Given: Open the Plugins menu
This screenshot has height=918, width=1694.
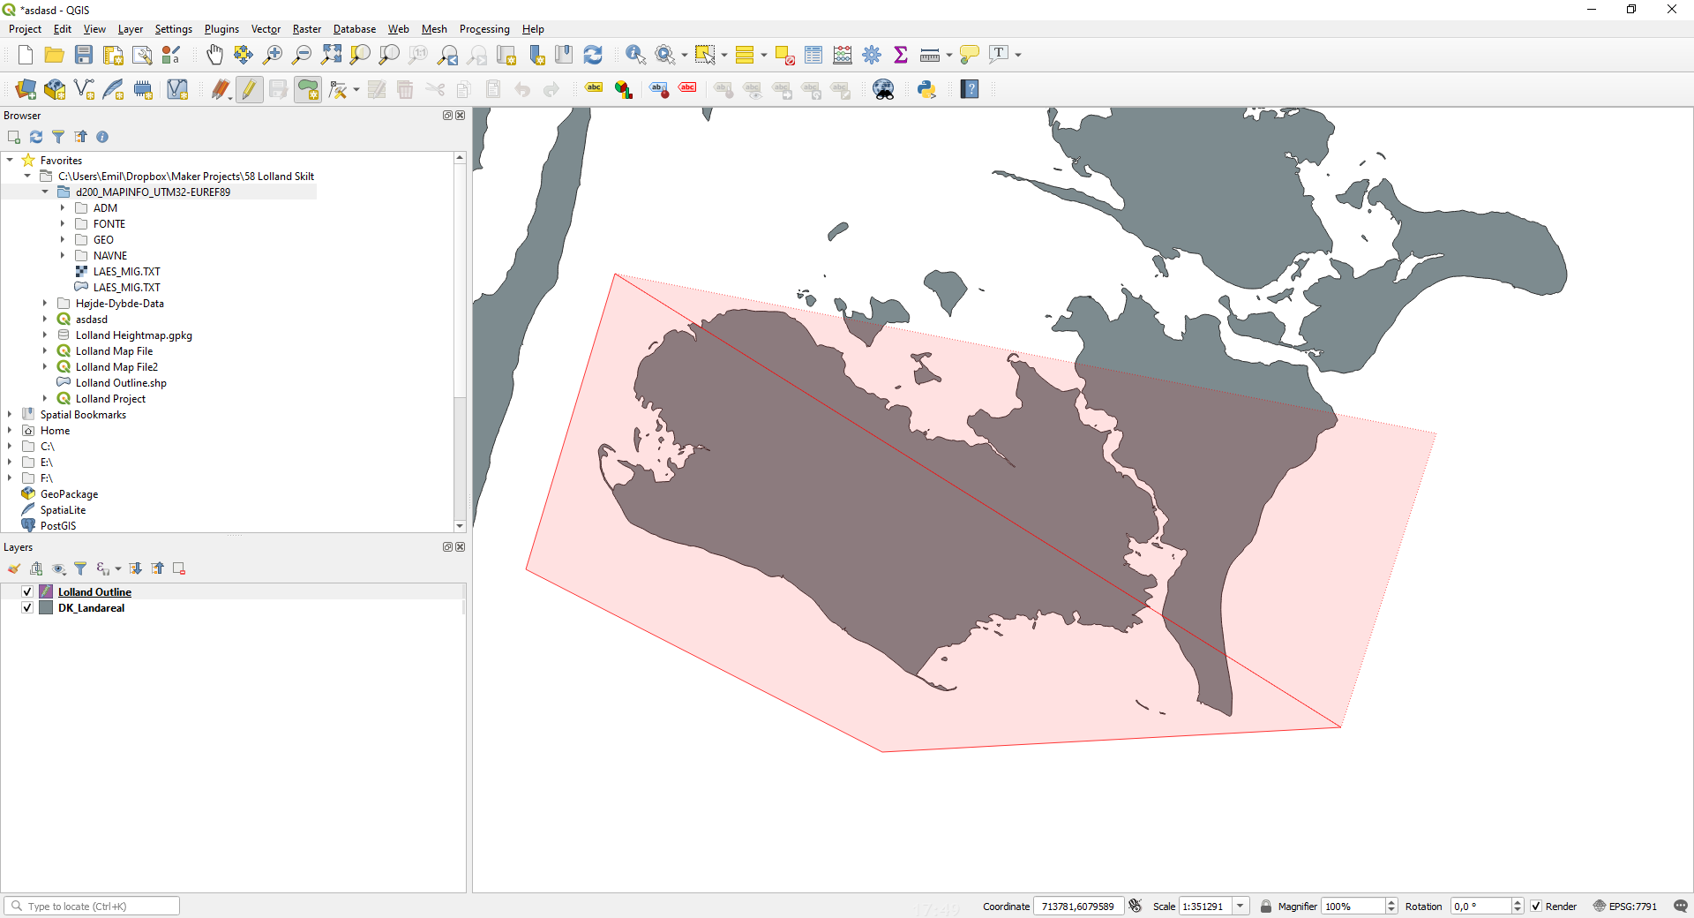Looking at the screenshot, I should point(221,29).
